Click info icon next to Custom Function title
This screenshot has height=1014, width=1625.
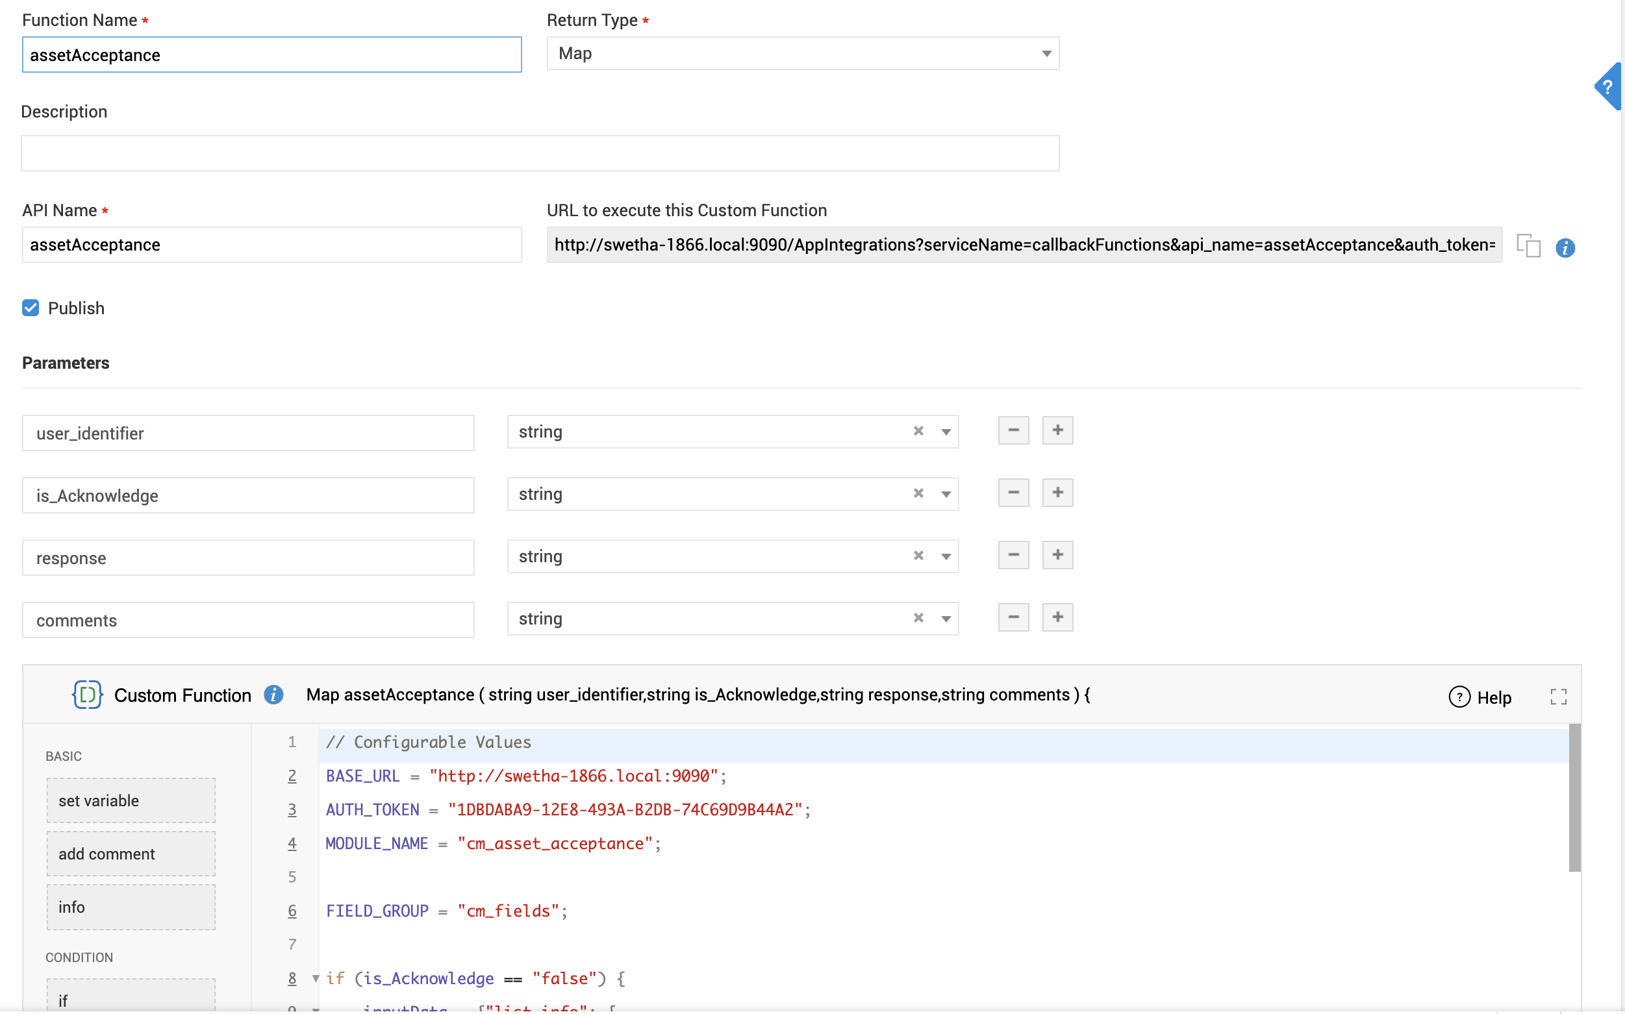coord(273,695)
